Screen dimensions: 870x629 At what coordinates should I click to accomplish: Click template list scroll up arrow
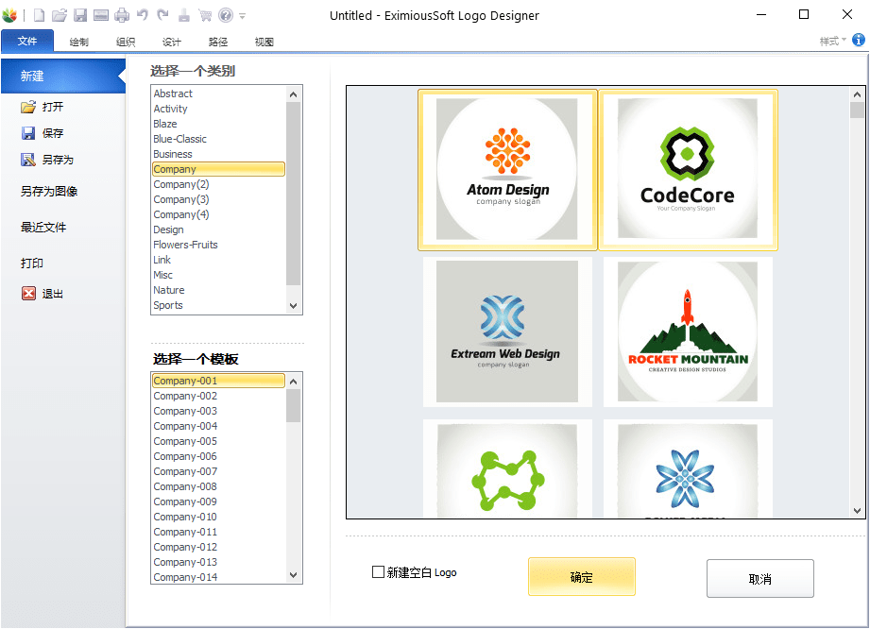pos(294,382)
